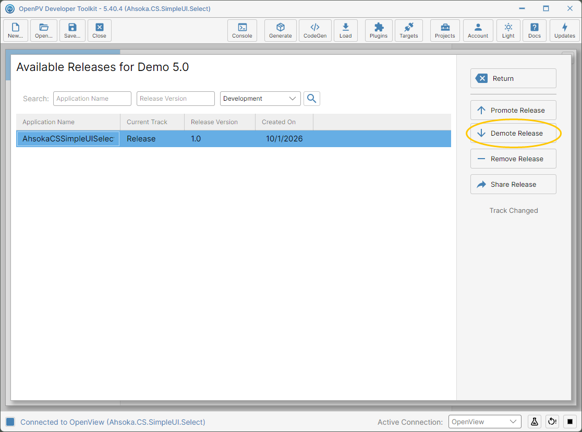Click the magnifier search button
The image size is (582, 432).
tap(312, 99)
